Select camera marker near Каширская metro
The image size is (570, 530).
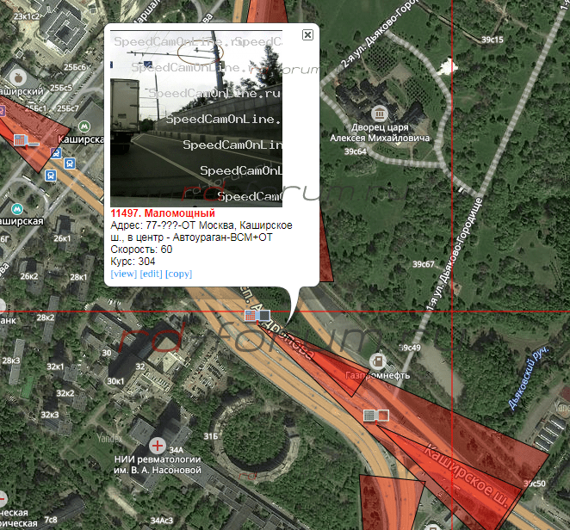(x=26, y=140)
